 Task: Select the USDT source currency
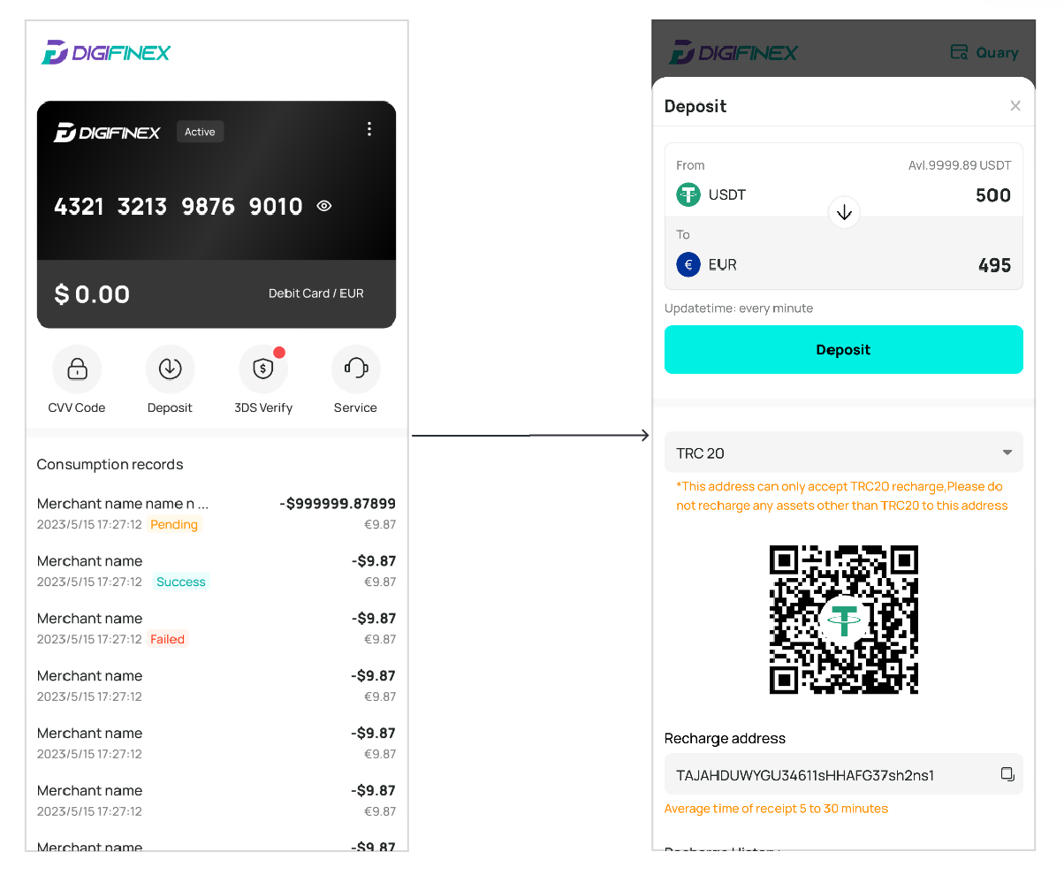click(x=711, y=194)
